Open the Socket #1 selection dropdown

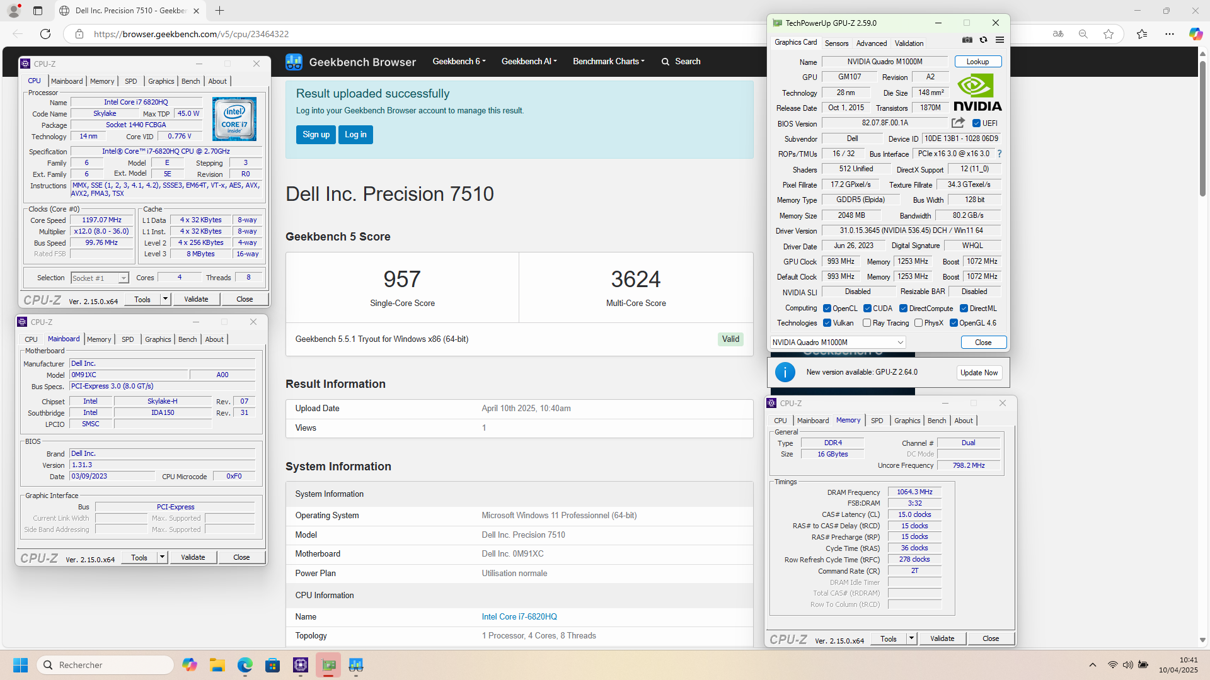point(100,278)
